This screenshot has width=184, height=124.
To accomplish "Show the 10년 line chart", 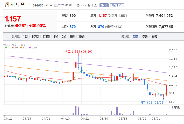I will click(x=81, y=37).
